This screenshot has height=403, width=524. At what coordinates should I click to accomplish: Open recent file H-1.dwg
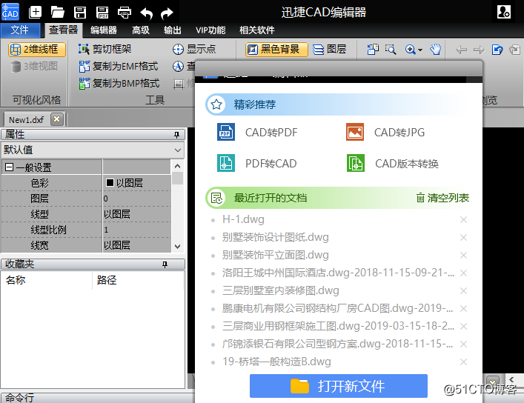pos(243,219)
